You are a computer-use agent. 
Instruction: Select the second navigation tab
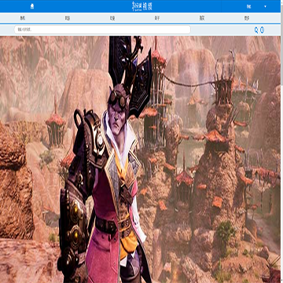pyautogui.click(x=68, y=18)
